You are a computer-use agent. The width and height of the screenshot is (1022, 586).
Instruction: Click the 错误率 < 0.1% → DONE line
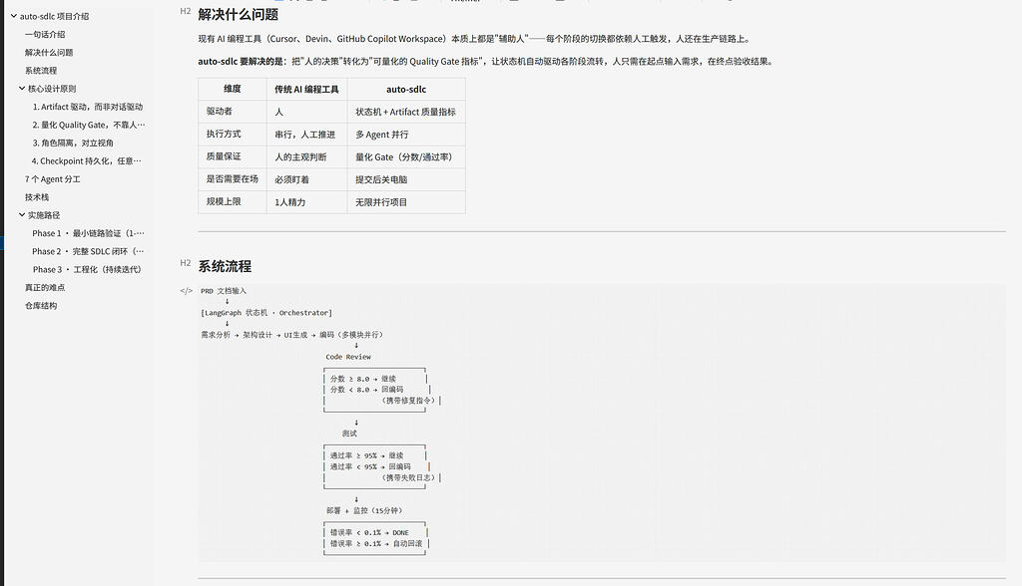tap(369, 532)
